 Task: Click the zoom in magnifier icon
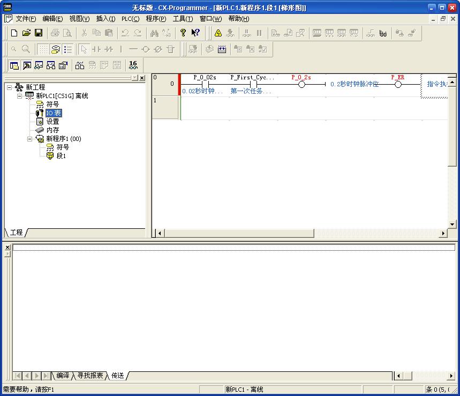[26, 49]
